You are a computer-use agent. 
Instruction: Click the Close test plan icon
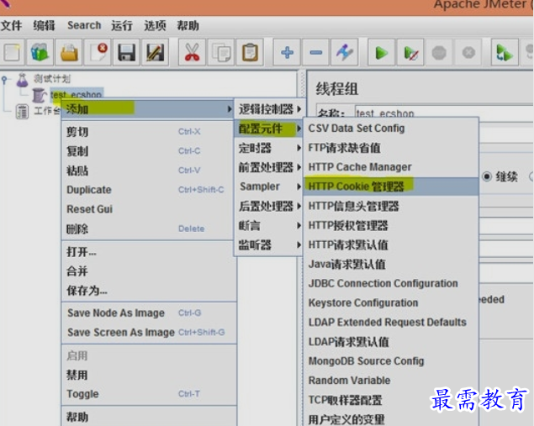tap(98, 53)
